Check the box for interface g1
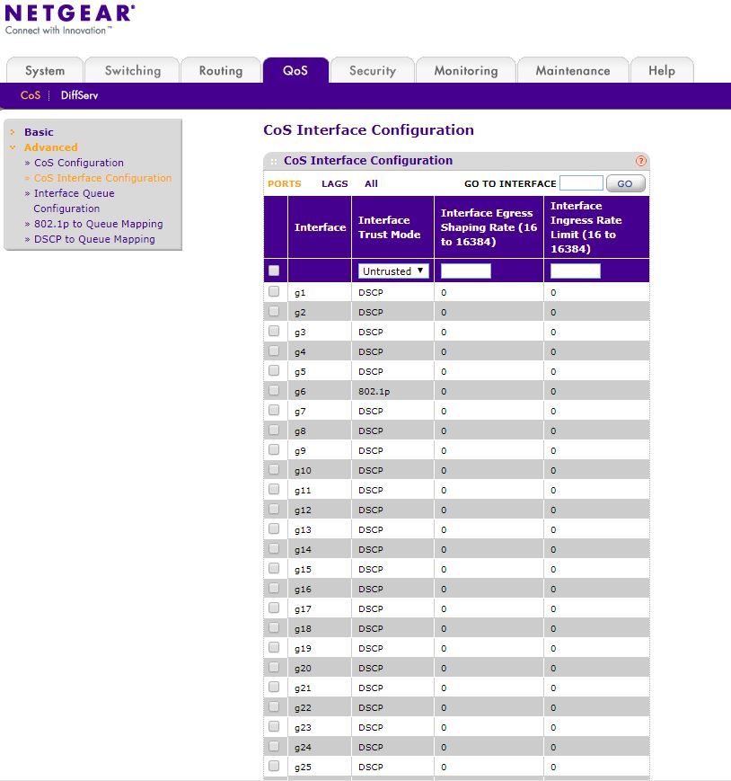Viewport: 731px width, 781px height. click(274, 291)
